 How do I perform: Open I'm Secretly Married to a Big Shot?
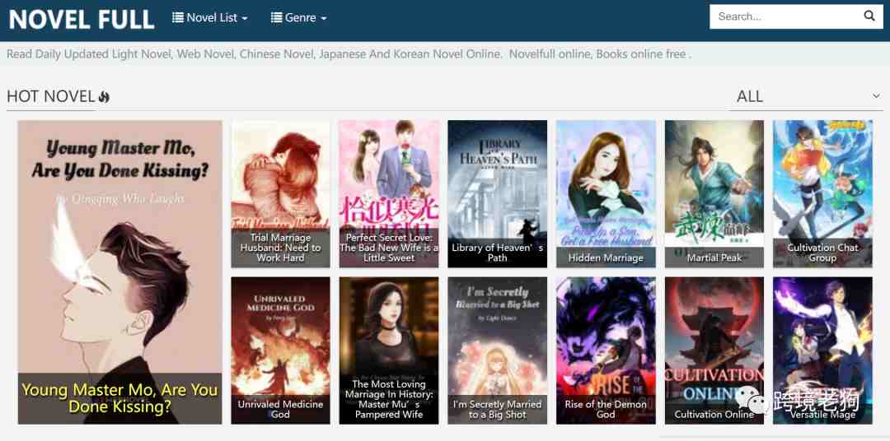coord(497,350)
